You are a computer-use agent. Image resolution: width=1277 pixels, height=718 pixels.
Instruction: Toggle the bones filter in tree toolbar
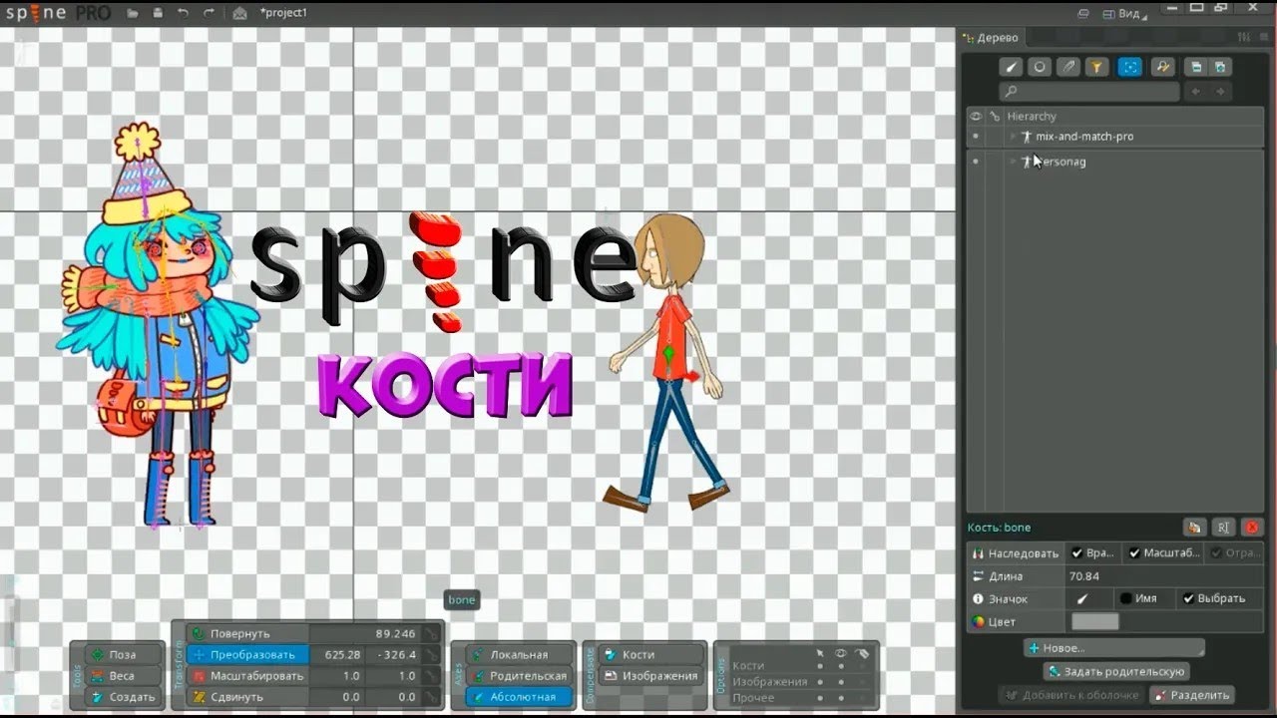1012,67
